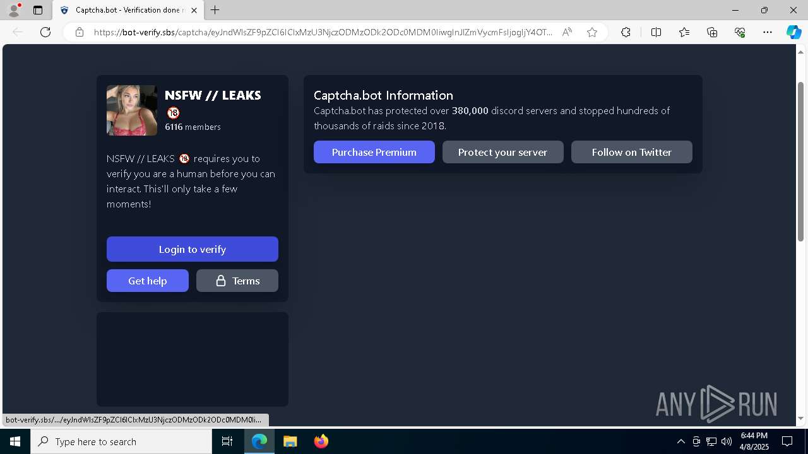Click the server avatar thumbnail

coord(132,110)
